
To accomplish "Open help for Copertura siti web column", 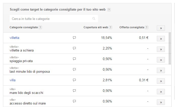I will point(110,27).
